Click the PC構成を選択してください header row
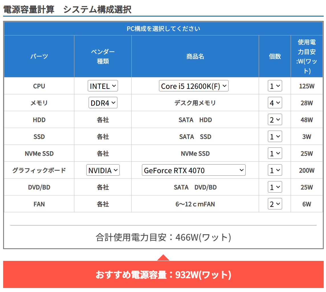 163,29
